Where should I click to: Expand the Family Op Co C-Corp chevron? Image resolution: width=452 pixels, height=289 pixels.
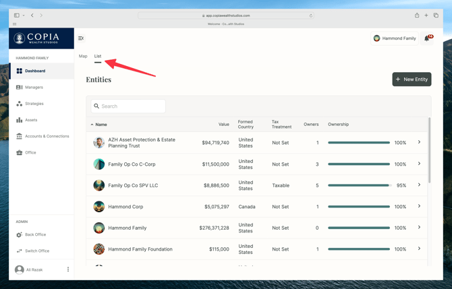[x=419, y=164]
